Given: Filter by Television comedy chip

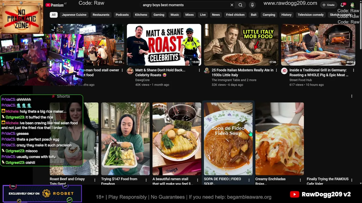Looking at the screenshot, I should (x=311, y=15).
